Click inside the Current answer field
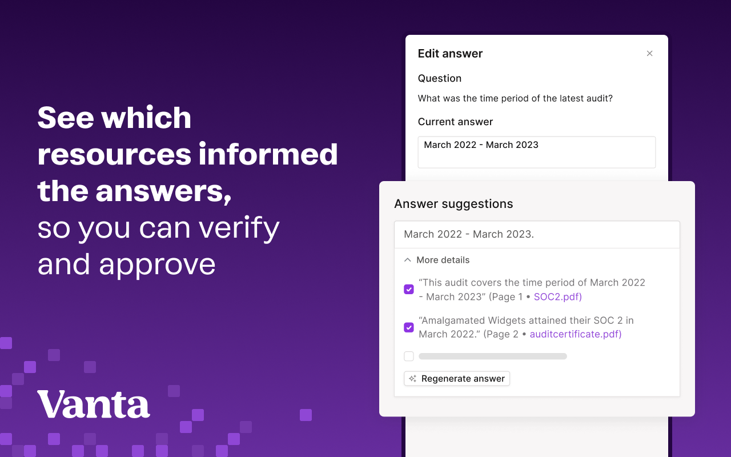 pos(537,152)
